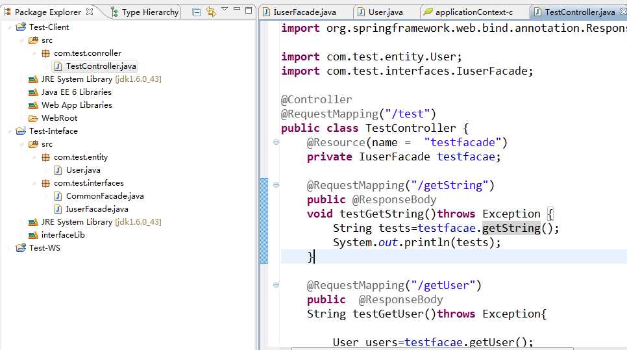Close the Package Explorer tab
This screenshot has height=350, width=627.
click(x=90, y=12)
